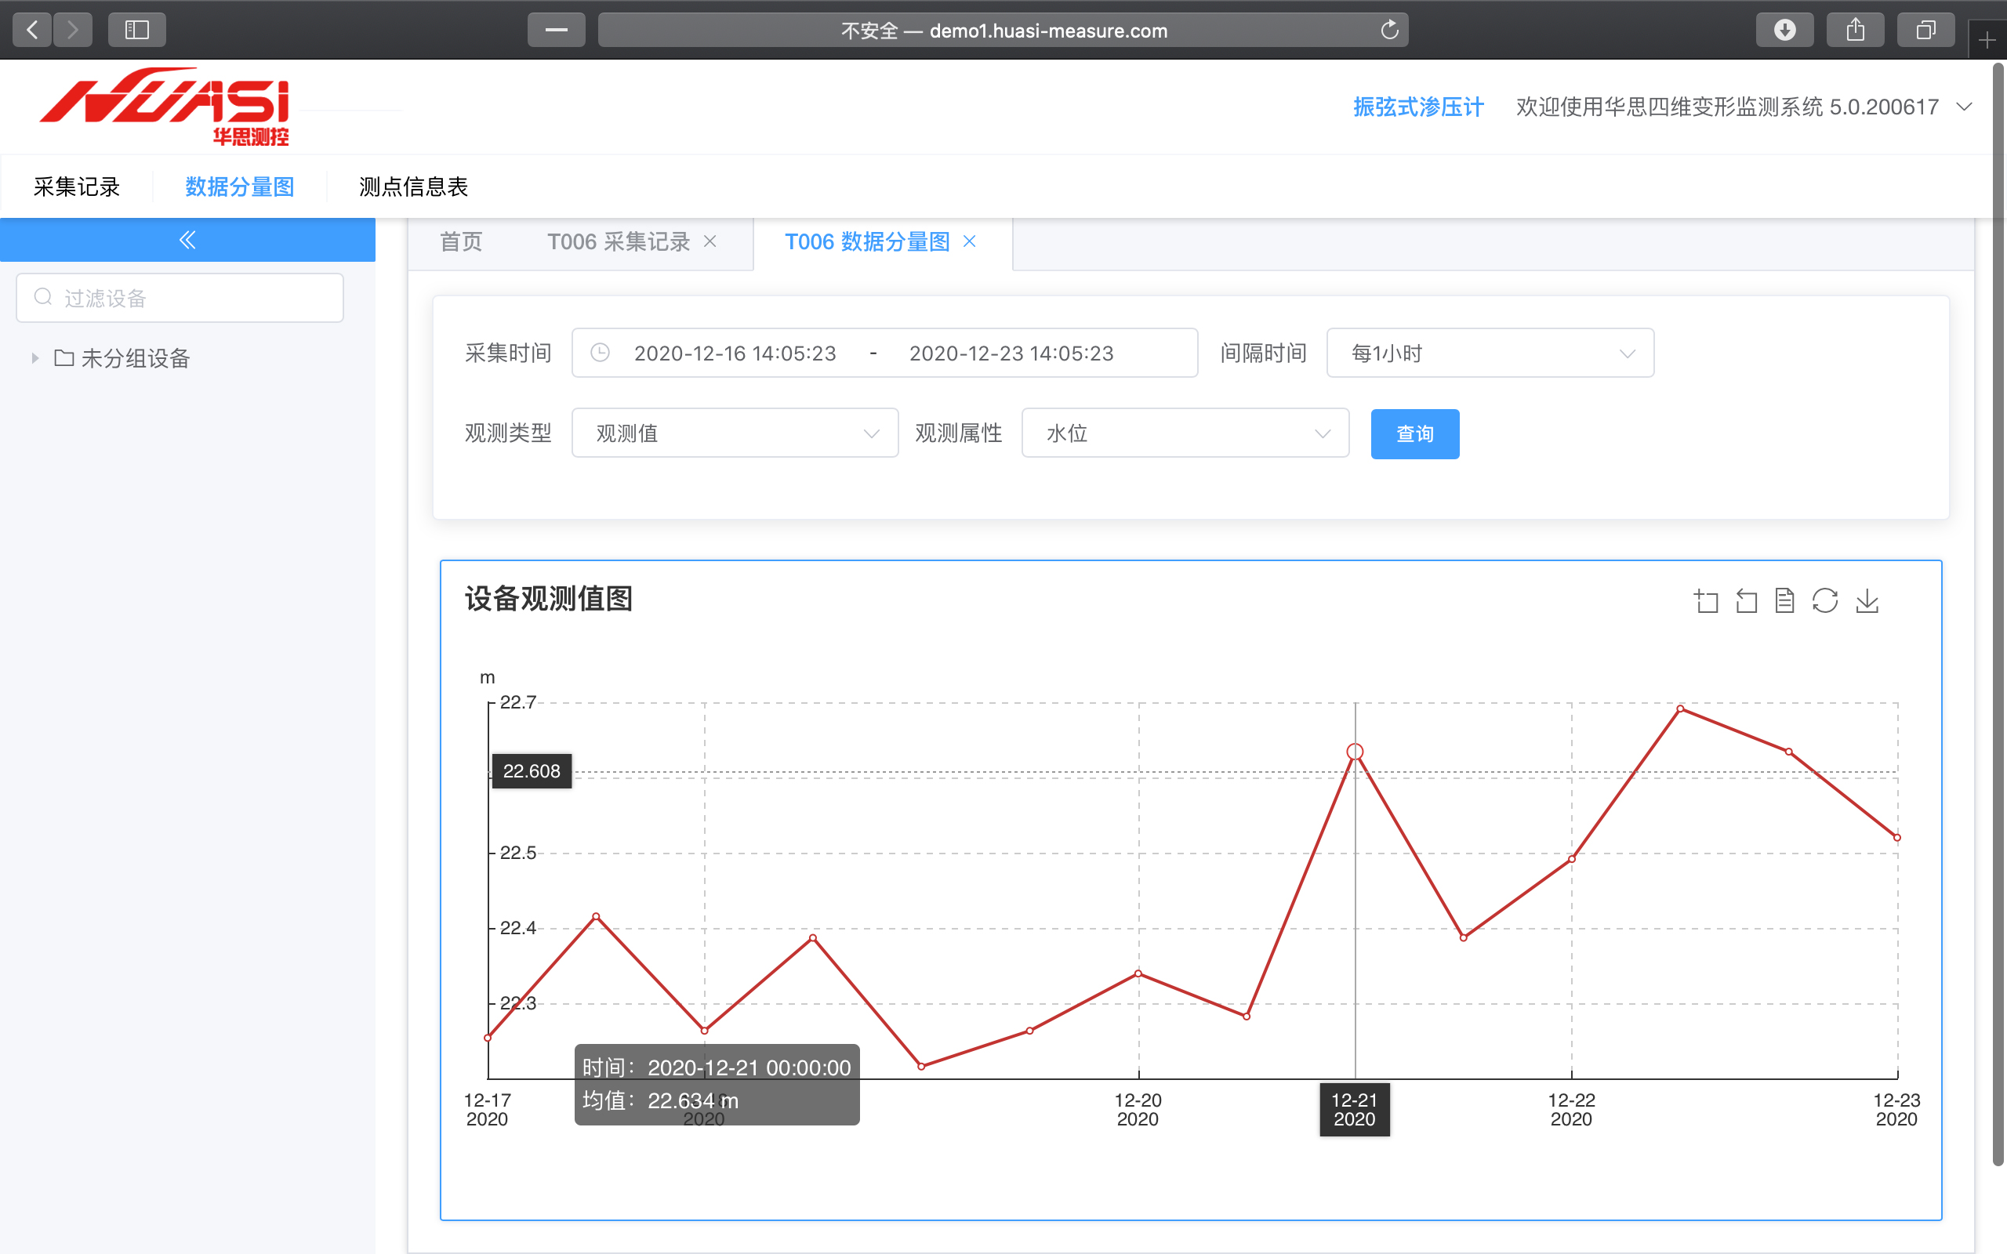Click the end time 2020-12-23 14:05:23

point(1011,353)
